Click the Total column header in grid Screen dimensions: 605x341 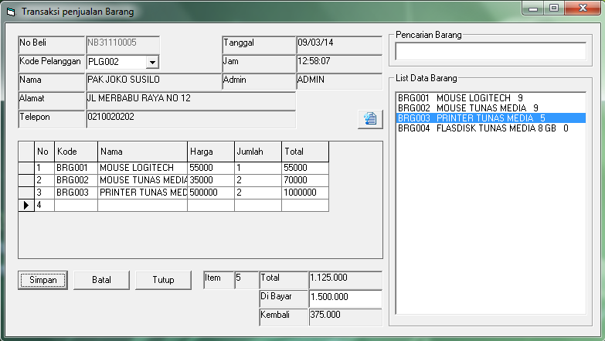(x=305, y=152)
